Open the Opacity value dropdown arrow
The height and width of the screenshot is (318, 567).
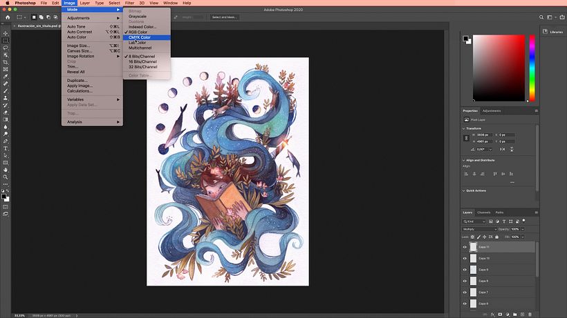pos(523,229)
